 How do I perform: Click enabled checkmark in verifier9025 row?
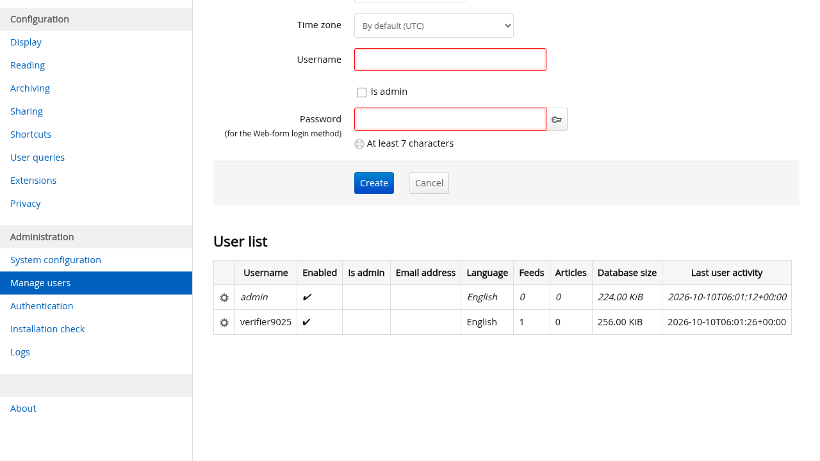click(x=306, y=322)
